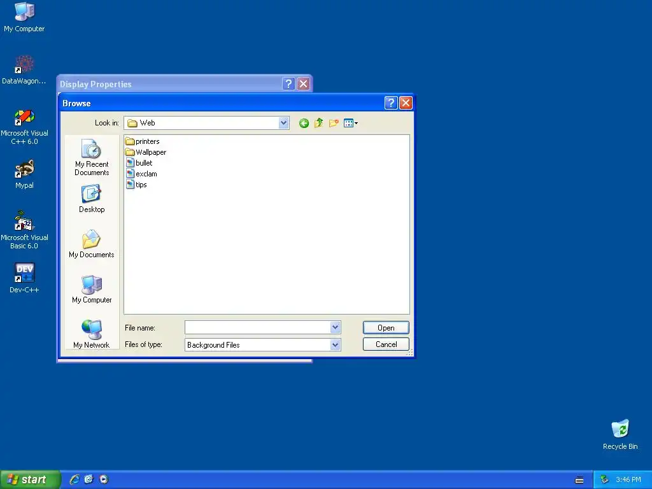Screen dimensions: 652x489
Task: Select My Computer desktop icon
Action: pyautogui.click(x=24, y=17)
